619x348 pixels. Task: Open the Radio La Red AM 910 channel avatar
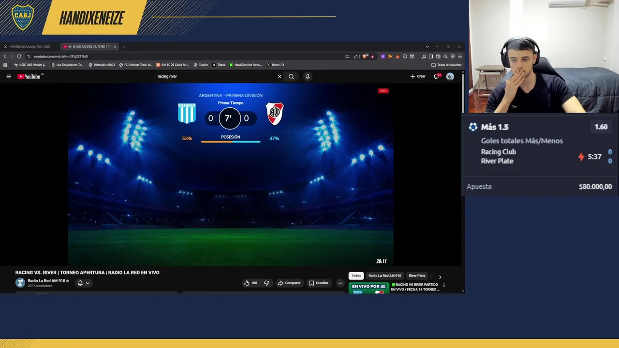[x=20, y=283]
